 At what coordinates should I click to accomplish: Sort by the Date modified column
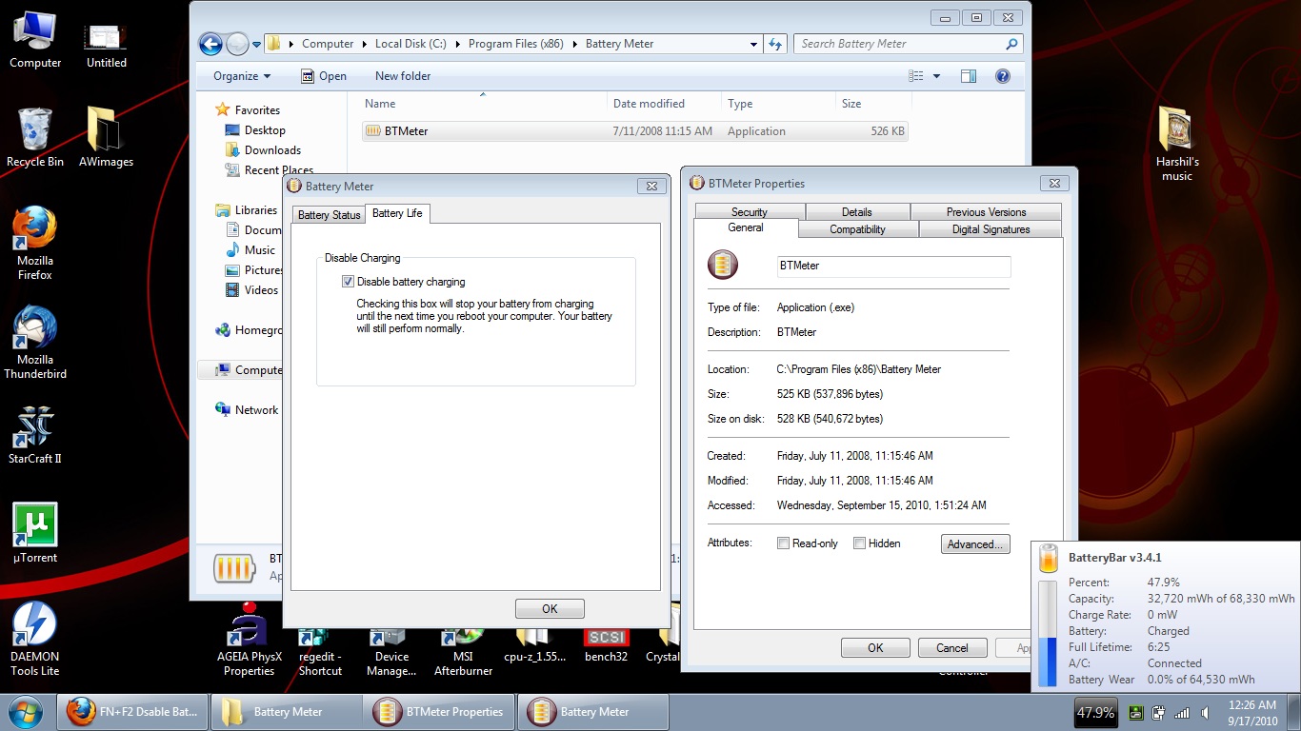pyautogui.click(x=664, y=104)
